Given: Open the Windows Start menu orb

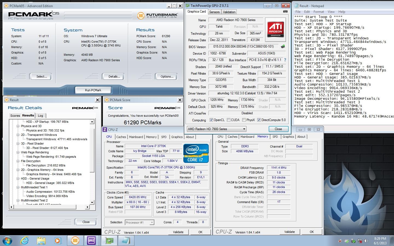Looking at the screenshot, I should point(7,241).
